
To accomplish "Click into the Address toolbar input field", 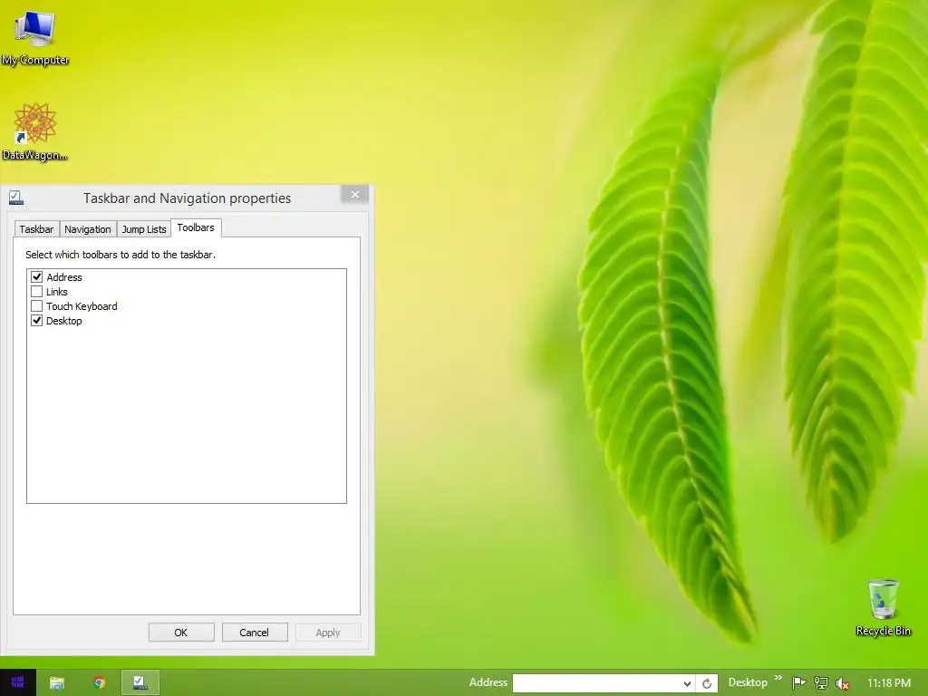I will click(596, 683).
